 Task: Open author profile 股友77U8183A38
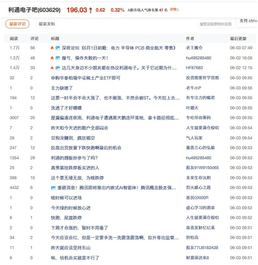pos(202,248)
